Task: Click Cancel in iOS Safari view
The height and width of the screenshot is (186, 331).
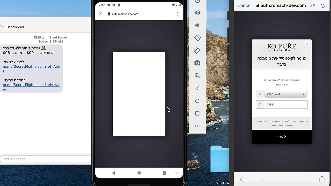Action: tap(244, 5)
